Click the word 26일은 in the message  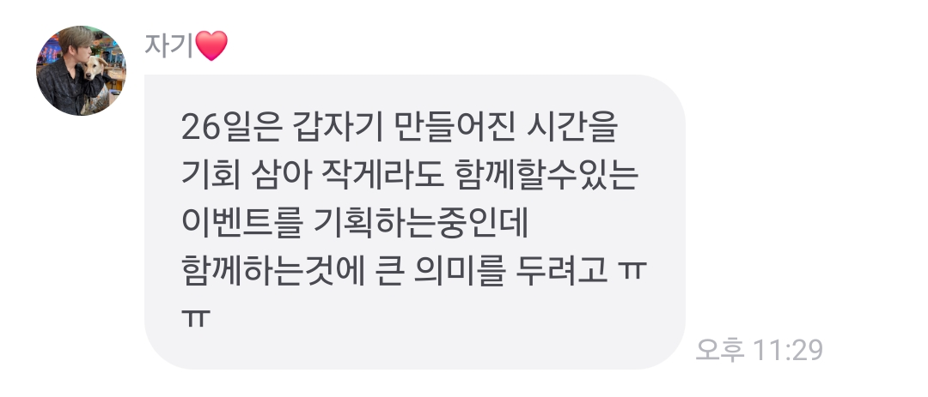click(229, 128)
